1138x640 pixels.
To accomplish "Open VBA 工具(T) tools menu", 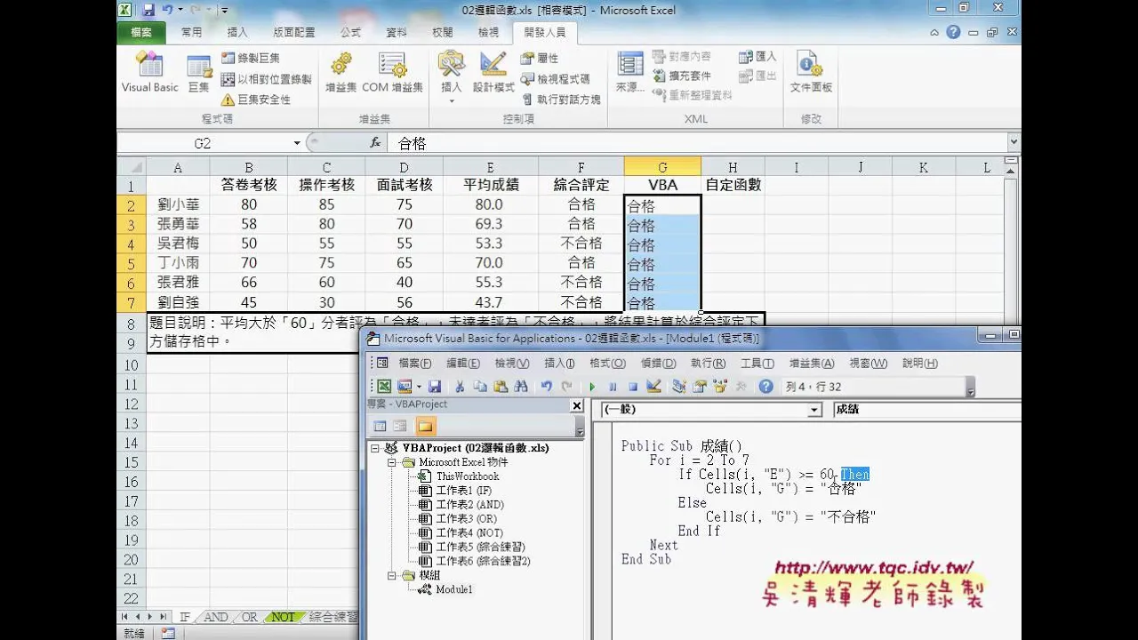I will 757,364.
